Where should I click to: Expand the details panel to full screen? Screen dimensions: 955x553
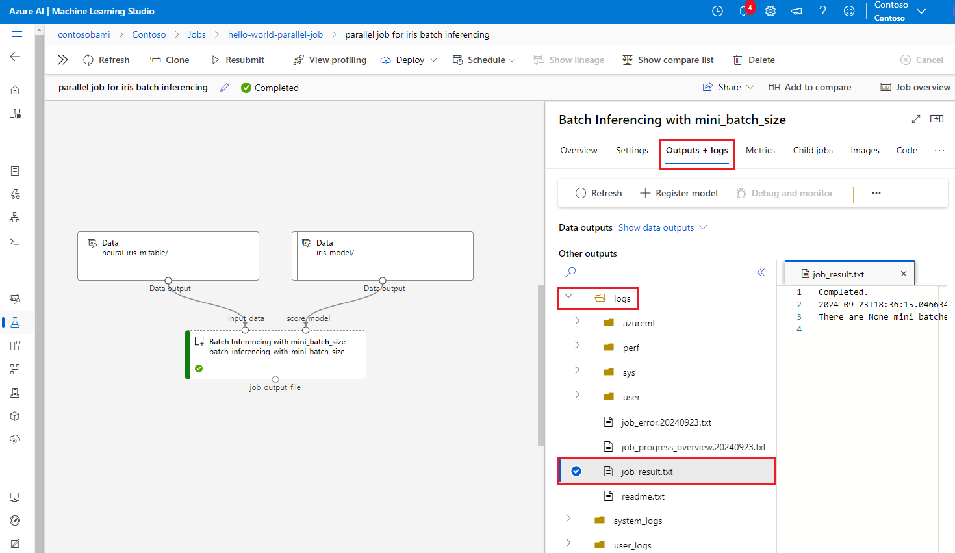coord(916,119)
